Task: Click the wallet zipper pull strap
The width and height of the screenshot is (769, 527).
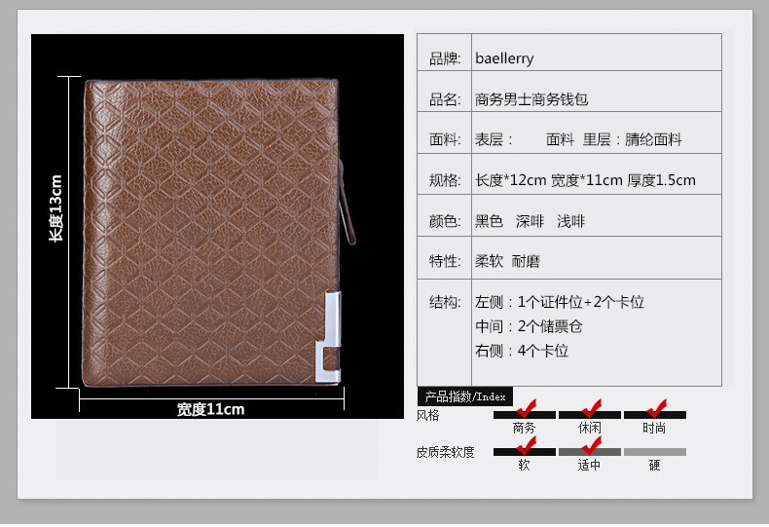Action: [x=347, y=203]
